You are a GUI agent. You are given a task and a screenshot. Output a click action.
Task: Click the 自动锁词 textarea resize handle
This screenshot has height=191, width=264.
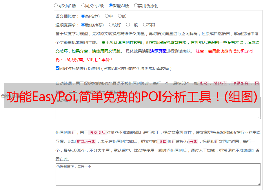coord(259,117)
